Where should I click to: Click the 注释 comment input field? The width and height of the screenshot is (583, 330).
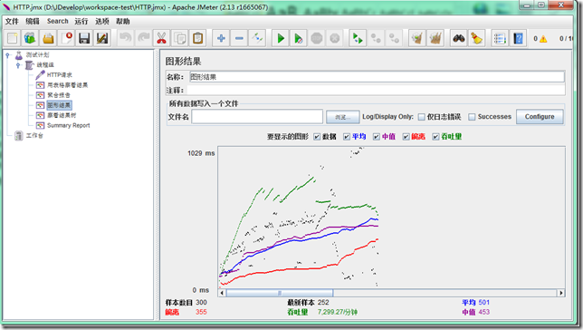click(376, 90)
